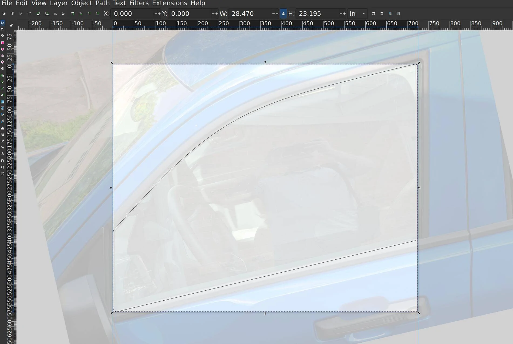Open the Help menu
The height and width of the screenshot is (344, 513).
pyautogui.click(x=198, y=3)
